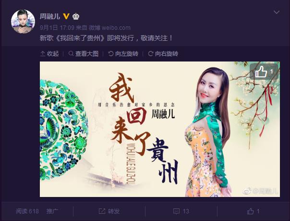The height and width of the screenshot is (221, 290).
Task: Click the counterclockwise rotate icon
Action: [110, 54]
